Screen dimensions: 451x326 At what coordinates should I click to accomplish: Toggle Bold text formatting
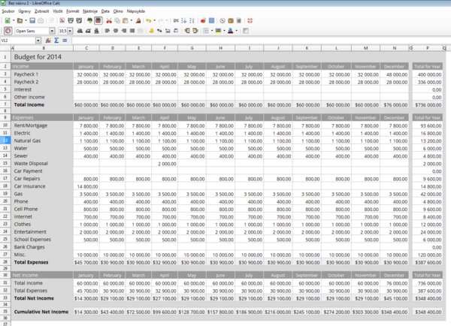80,31
